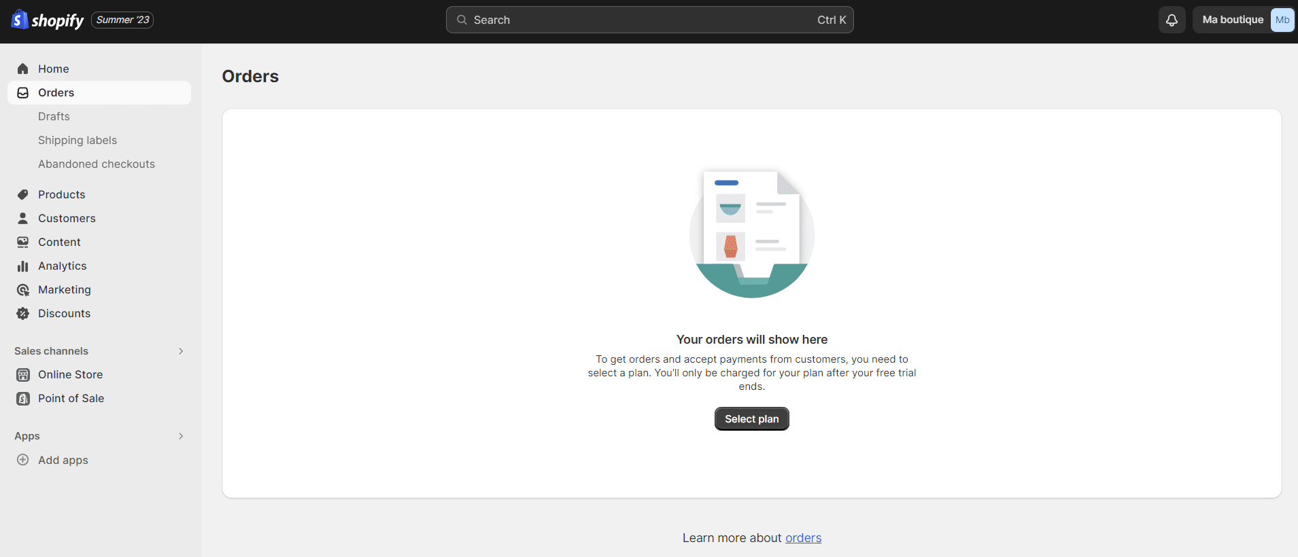1298x557 pixels.
Task: Open Abandoned checkouts page
Action: pyautogui.click(x=97, y=164)
